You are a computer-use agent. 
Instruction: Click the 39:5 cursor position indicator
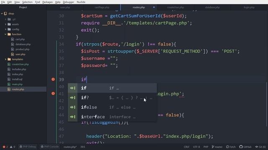(83, 147)
